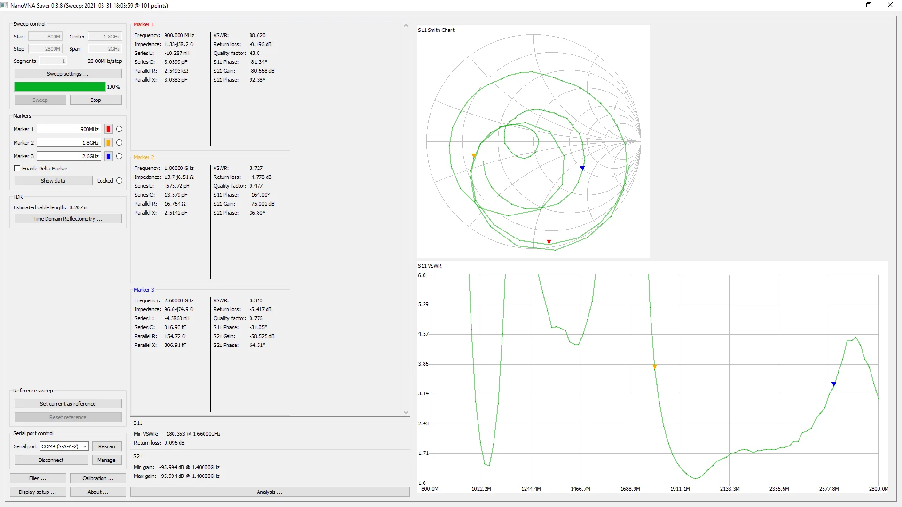Open Sweep settings dialog
Screen dimensions: 902x507
68,74
